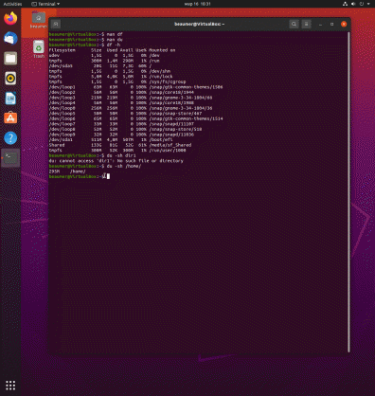The image size is (375, 396).
Task: Click the '/run/lock' mount path
Action: point(161,77)
